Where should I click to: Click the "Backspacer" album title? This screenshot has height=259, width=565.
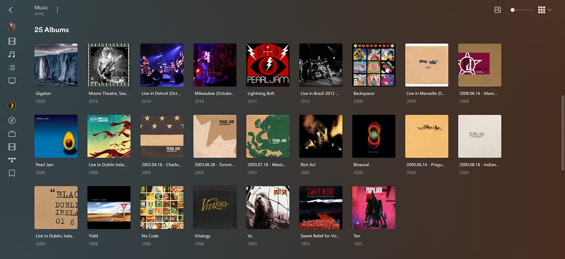[364, 94]
